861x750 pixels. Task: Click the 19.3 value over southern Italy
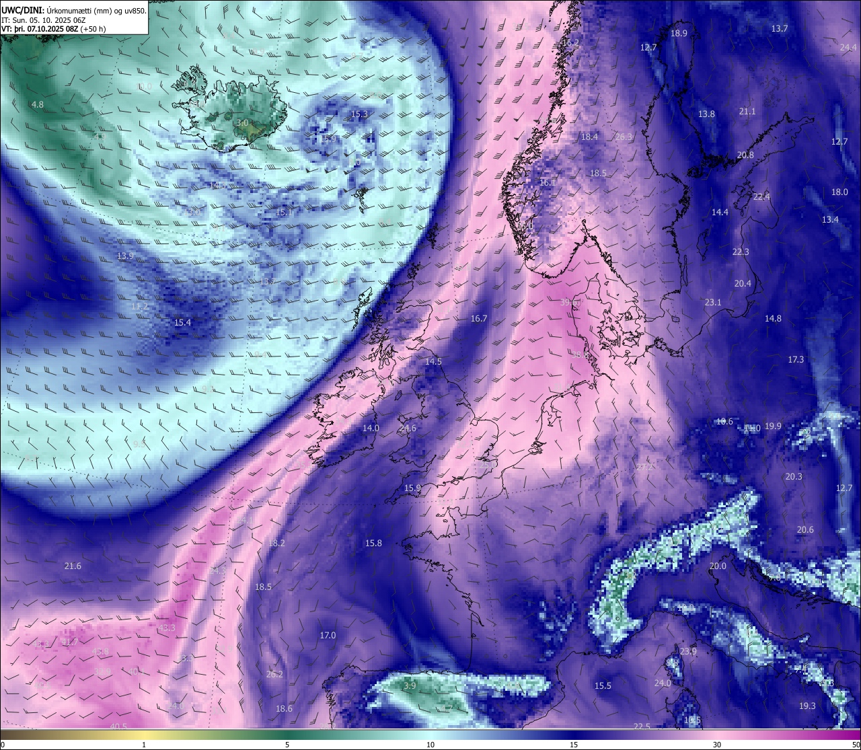[807, 706]
